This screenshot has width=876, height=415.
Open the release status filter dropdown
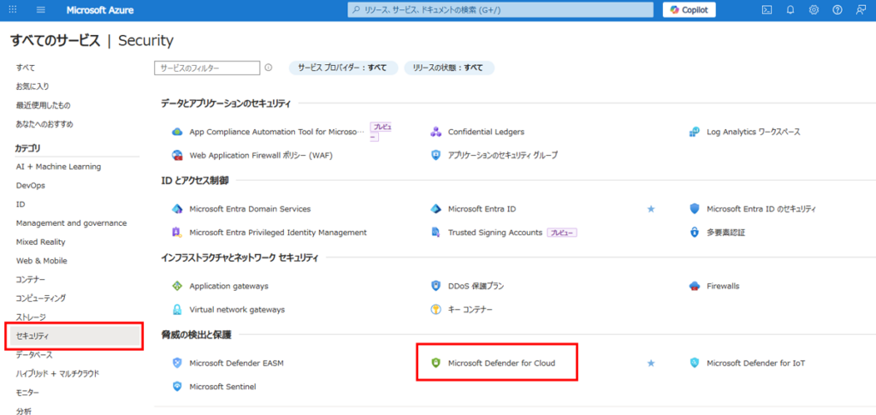tap(447, 68)
